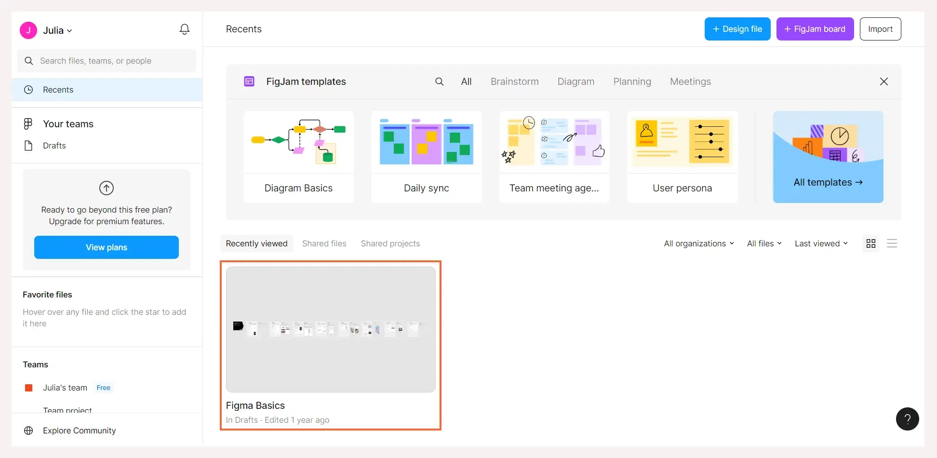The image size is (937, 458).
Task: Open the All templates card
Action: [828, 157]
